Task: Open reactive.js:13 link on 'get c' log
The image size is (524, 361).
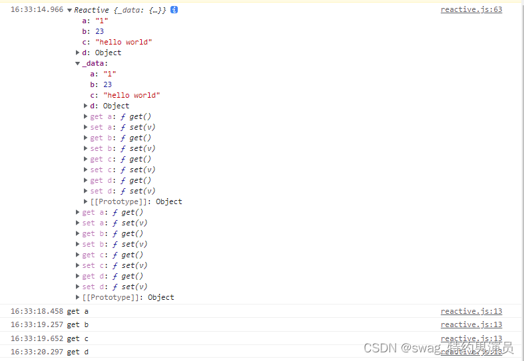Action: [x=471, y=338]
